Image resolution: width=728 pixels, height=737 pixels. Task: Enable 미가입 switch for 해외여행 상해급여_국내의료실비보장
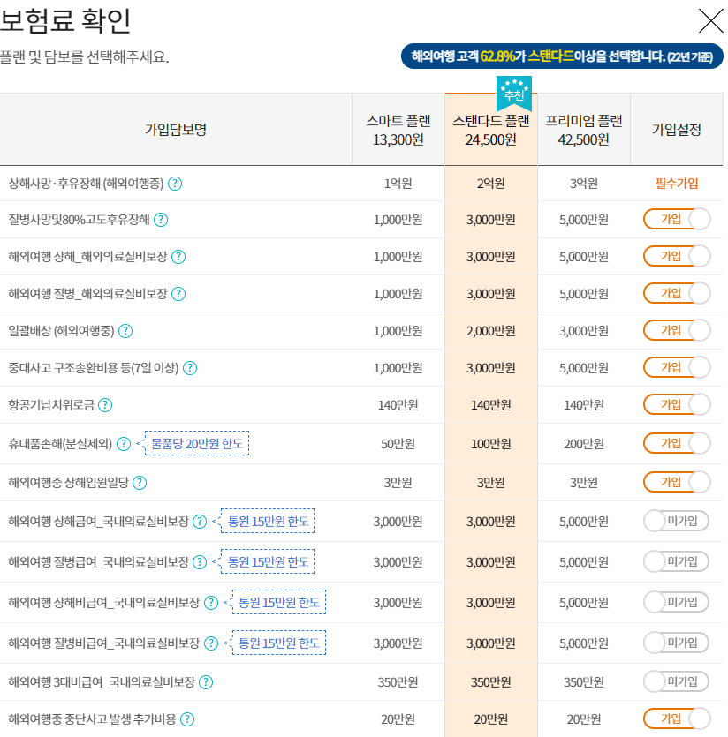pyautogui.click(x=676, y=521)
